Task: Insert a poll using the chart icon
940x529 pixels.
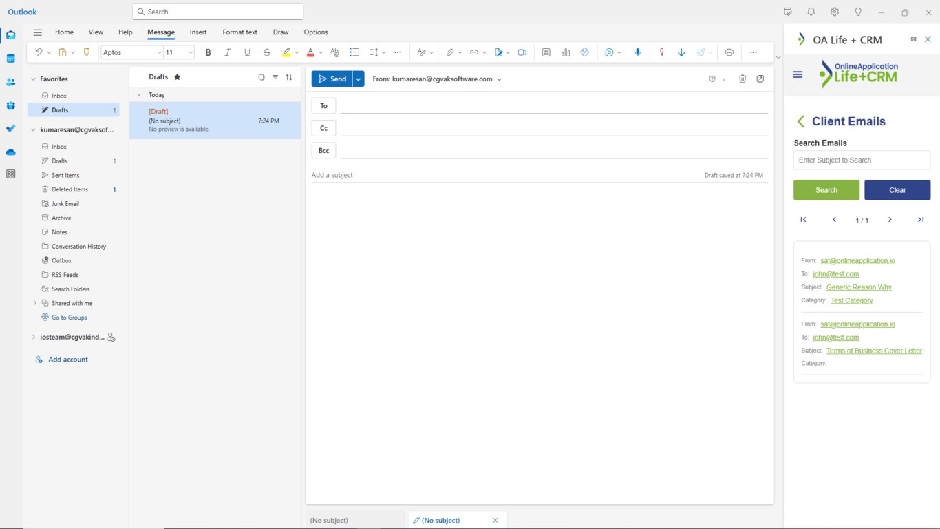Action: pyautogui.click(x=566, y=52)
